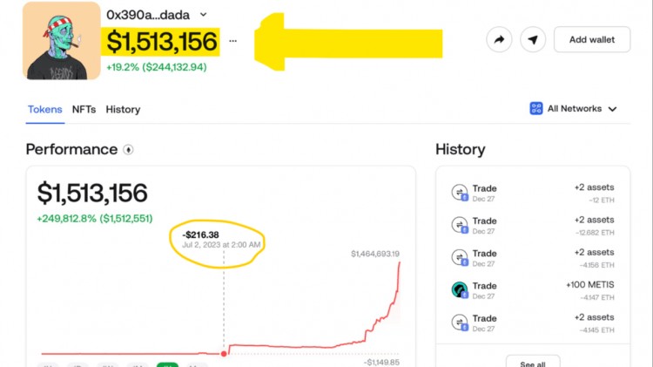Click the Performance info icon
653x367 pixels.
[129, 150]
